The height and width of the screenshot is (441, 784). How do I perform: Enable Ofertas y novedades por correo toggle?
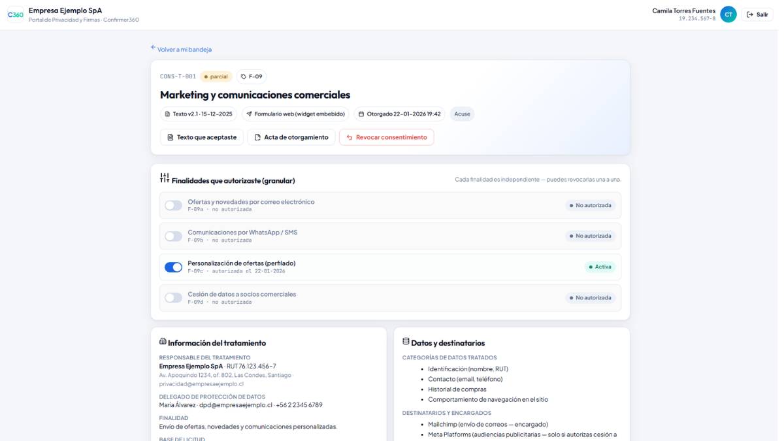coord(173,205)
